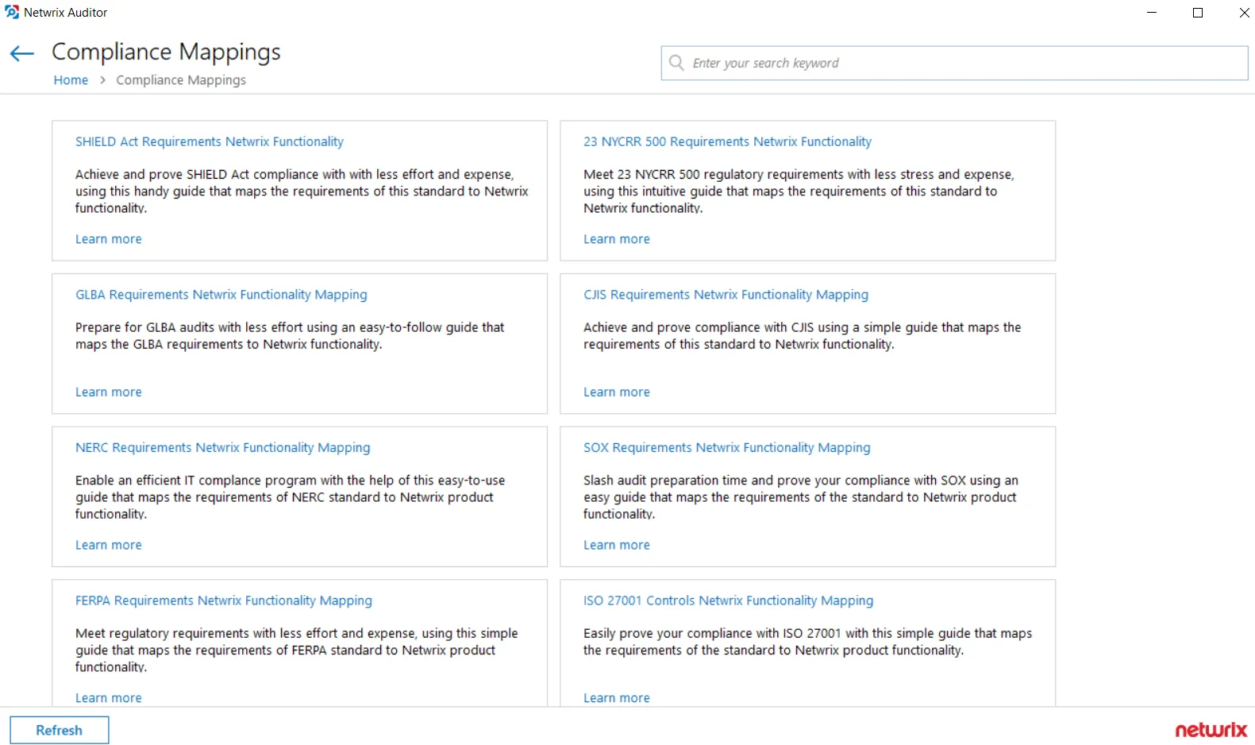Click the Refresh button

tap(60, 730)
